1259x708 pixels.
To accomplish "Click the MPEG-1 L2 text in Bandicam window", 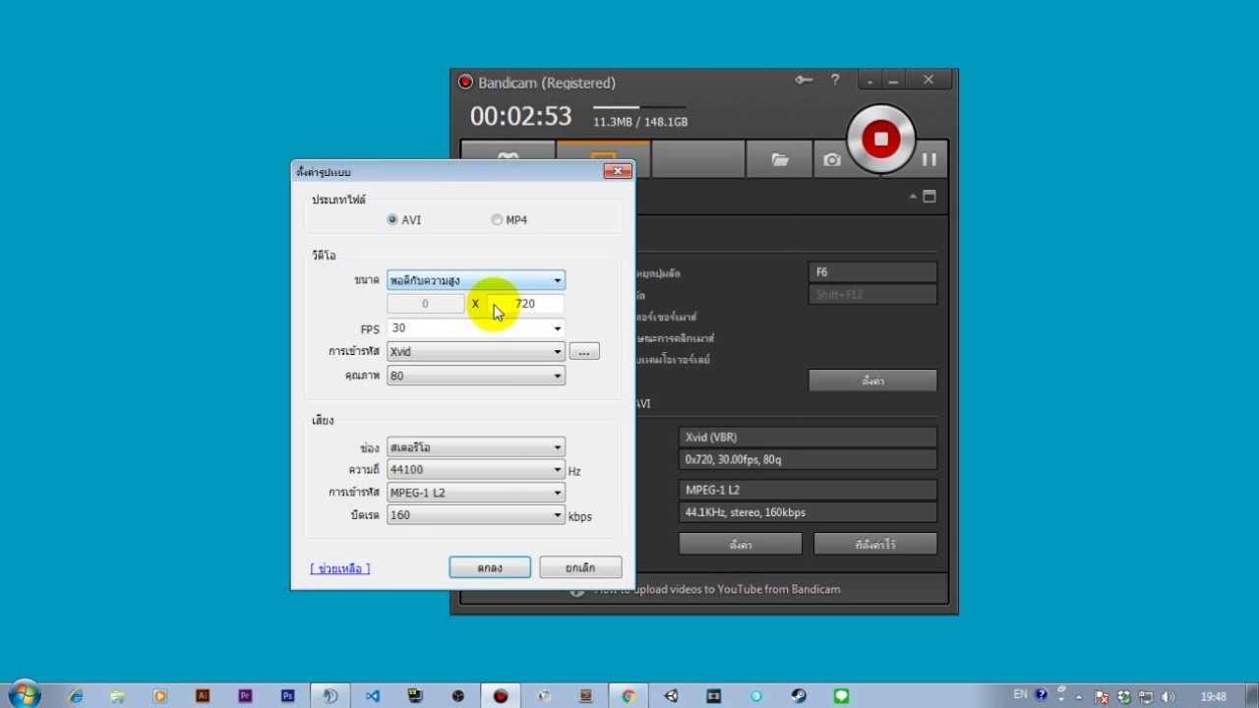I will click(712, 490).
